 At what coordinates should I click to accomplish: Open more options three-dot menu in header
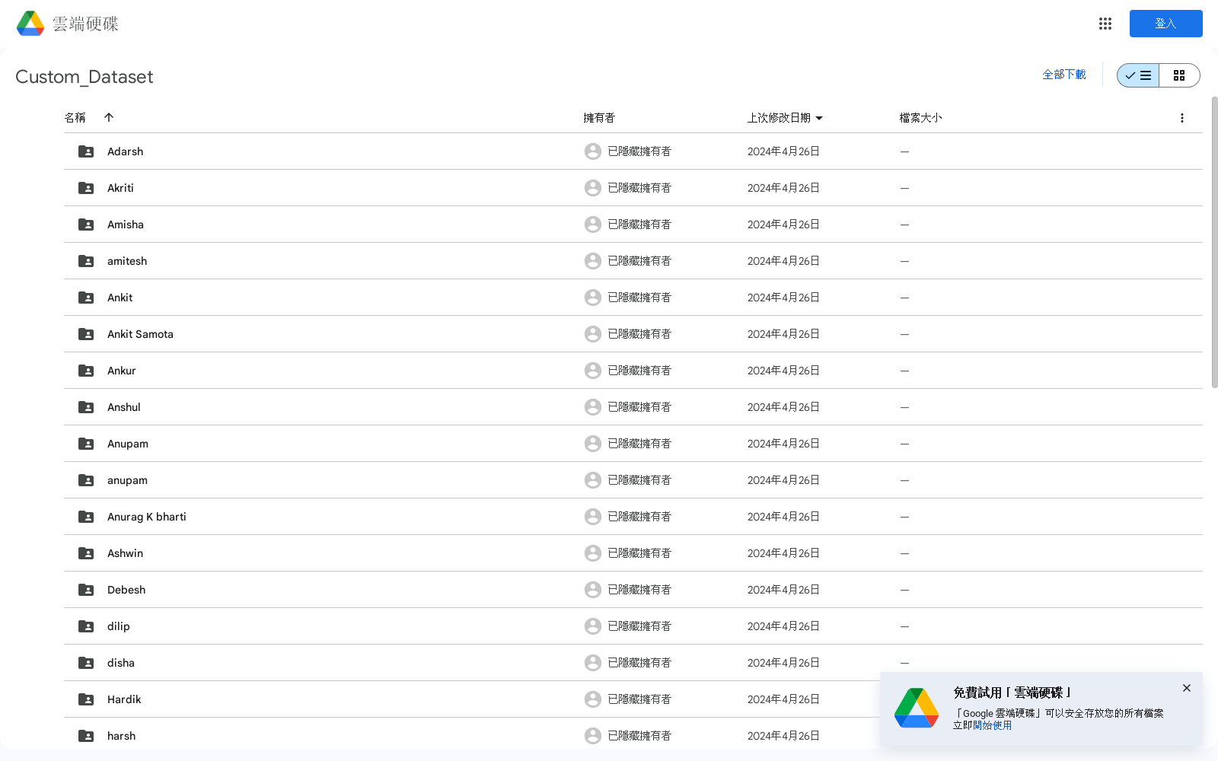(x=1182, y=118)
